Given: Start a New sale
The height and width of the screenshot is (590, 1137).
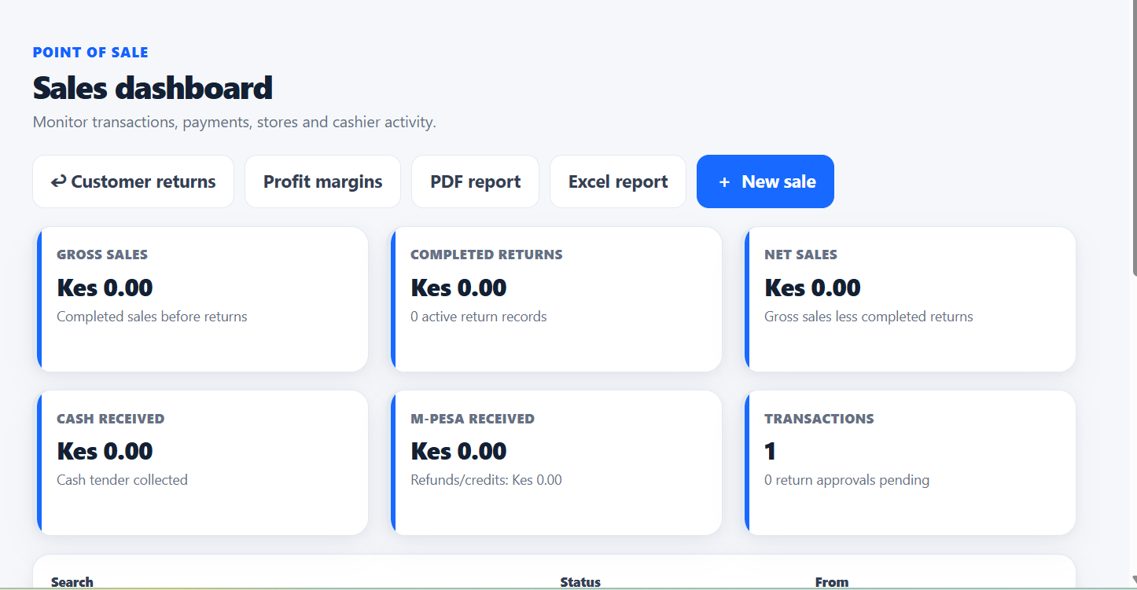Looking at the screenshot, I should tap(765, 181).
